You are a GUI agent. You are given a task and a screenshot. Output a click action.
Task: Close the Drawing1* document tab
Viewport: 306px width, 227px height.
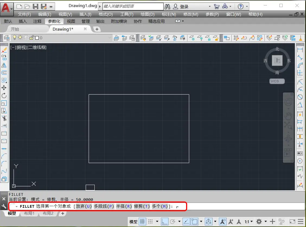85,29
